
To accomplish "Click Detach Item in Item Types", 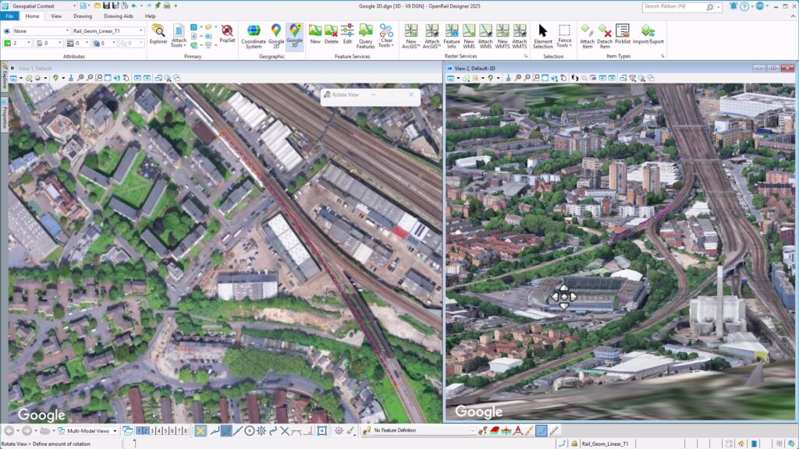I will [x=605, y=36].
